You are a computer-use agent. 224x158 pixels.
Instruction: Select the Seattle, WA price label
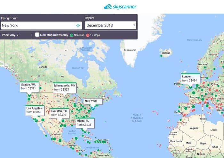pyautogui.click(x=29, y=86)
